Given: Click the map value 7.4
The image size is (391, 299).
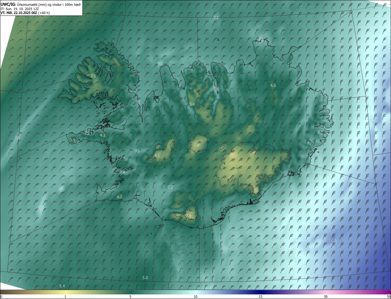Looking at the screenshot, I should click(122, 172).
